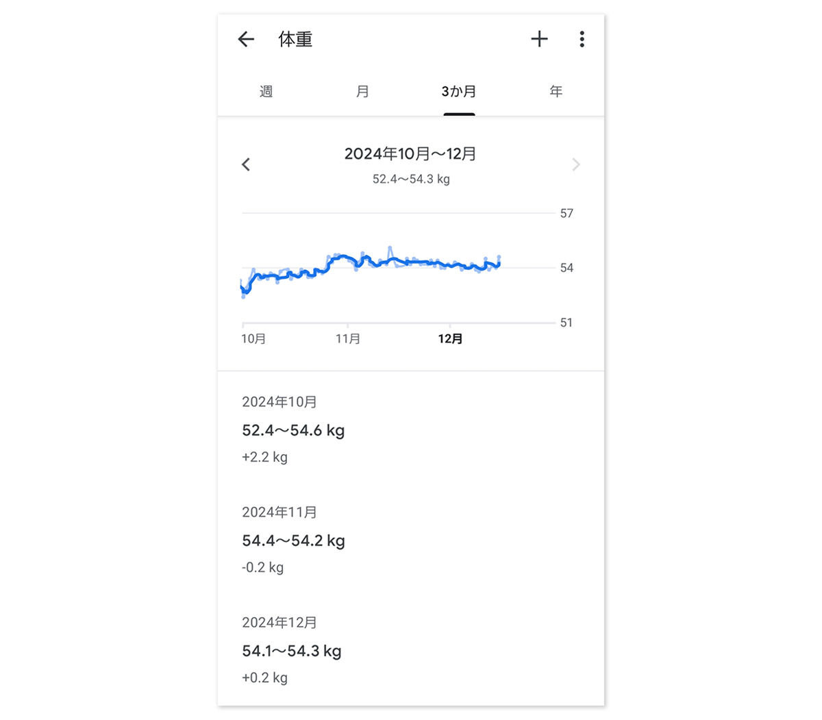
Task: Tap the 52.4〜54.6 kg range text
Action: click(293, 430)
